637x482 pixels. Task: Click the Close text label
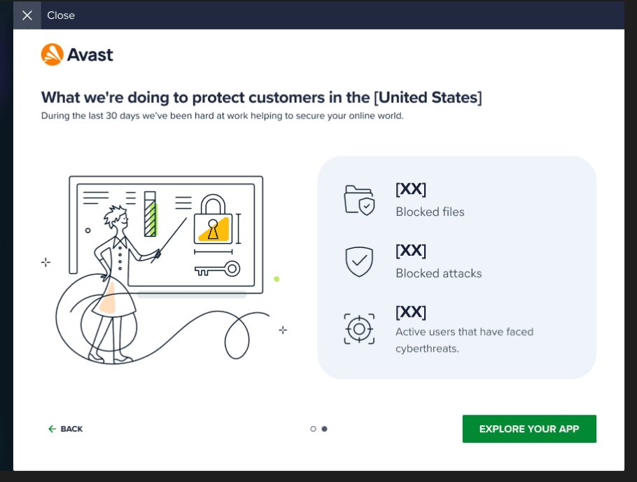(x=61, y=15)
